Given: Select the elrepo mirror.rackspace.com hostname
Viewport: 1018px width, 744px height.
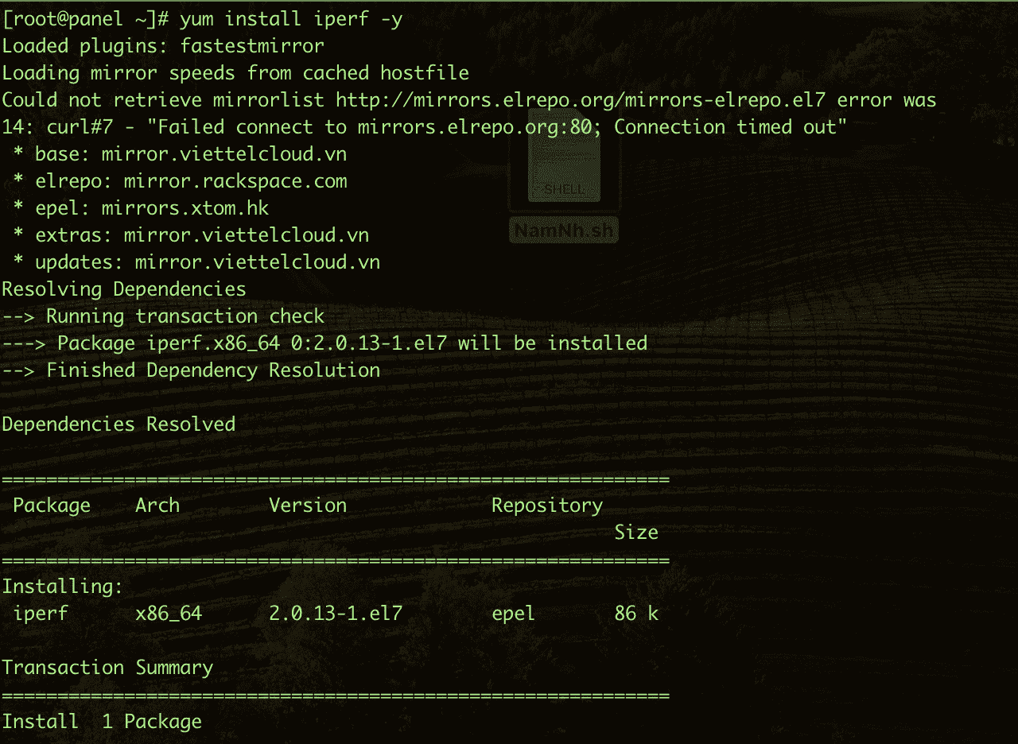Looking at the screenshot, I should tap(235, 181).
